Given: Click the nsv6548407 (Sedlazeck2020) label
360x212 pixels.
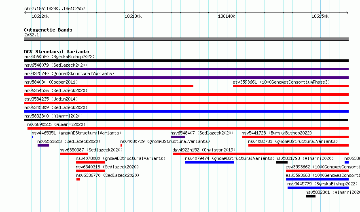Looking at the screenshot, I should pyautogui.click(x=202, y=133).
